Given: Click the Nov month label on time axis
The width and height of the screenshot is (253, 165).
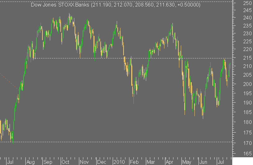Looking at the screenshot, I should 85,162.
